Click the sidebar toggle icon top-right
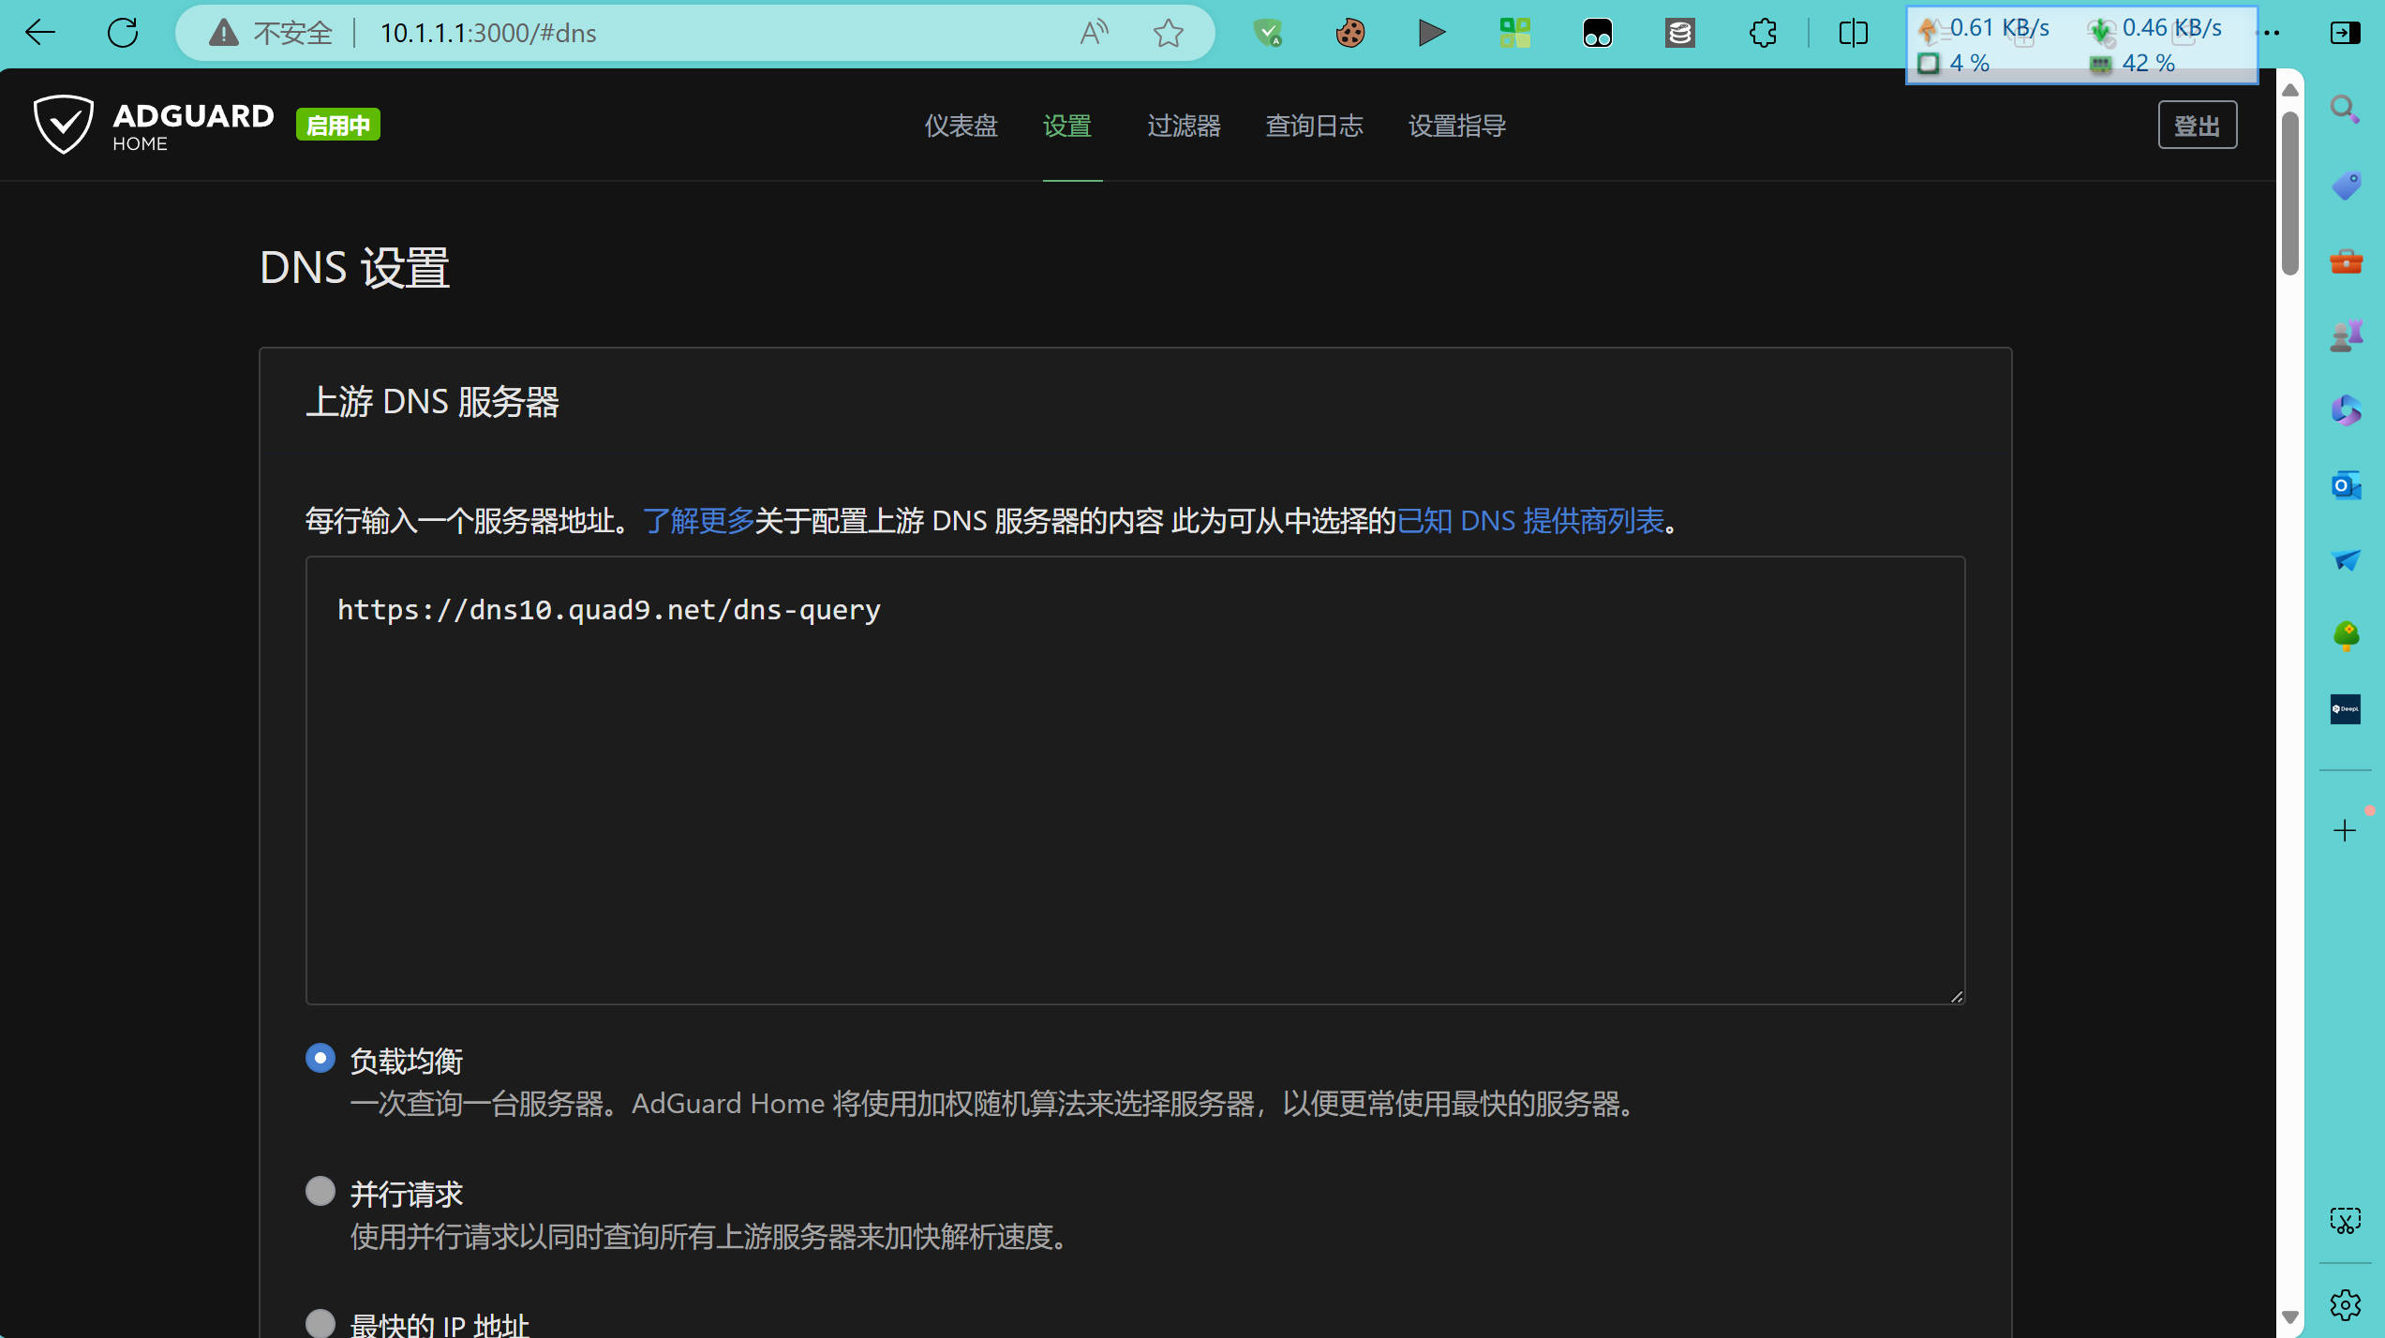The image size is (2385, 1338). [2345, 33]
